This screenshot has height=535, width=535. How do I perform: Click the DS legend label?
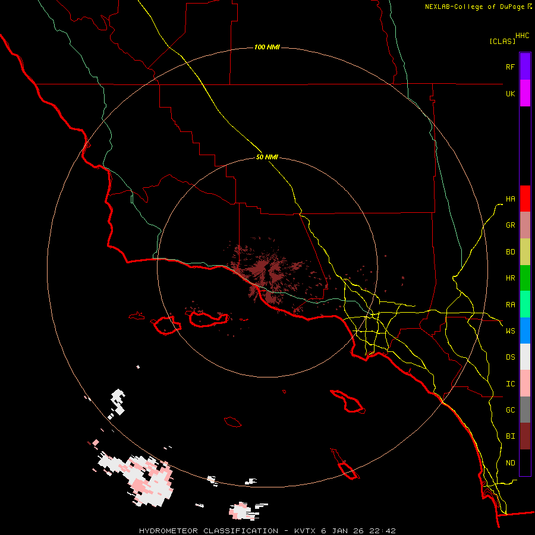pos(510,357)
